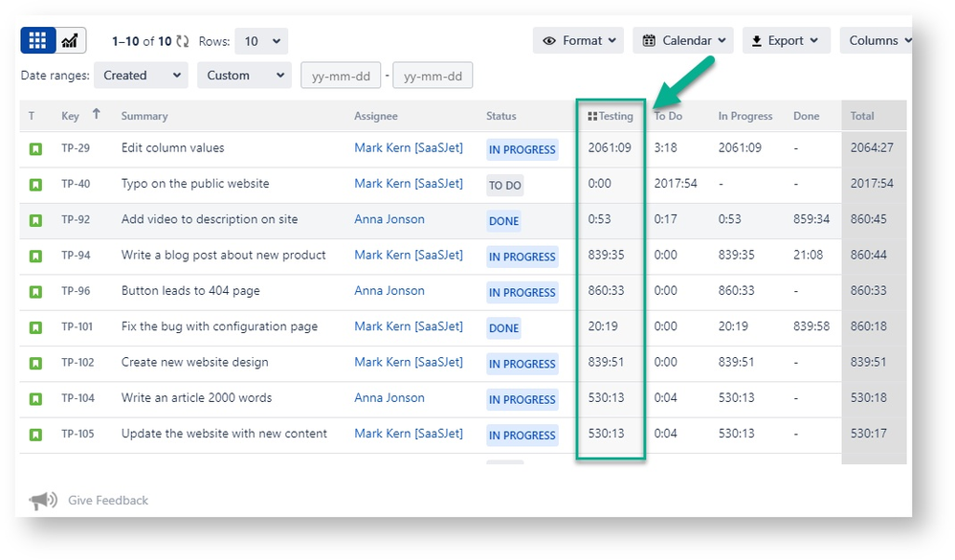Open the Rows per page dropdown

[257, 40]
